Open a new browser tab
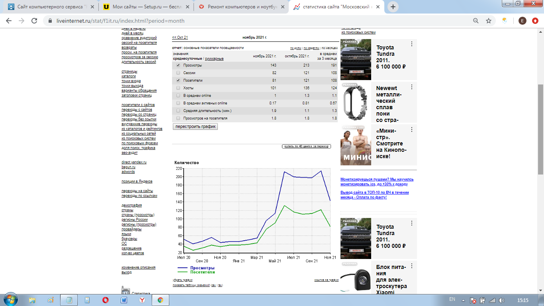 [393, 7]
